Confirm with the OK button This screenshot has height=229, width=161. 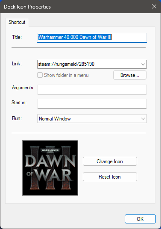[140, 219]
